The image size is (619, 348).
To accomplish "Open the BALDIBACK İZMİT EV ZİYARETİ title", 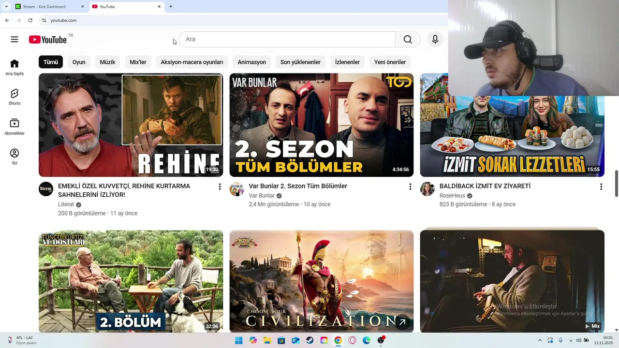I will (485, 186).
